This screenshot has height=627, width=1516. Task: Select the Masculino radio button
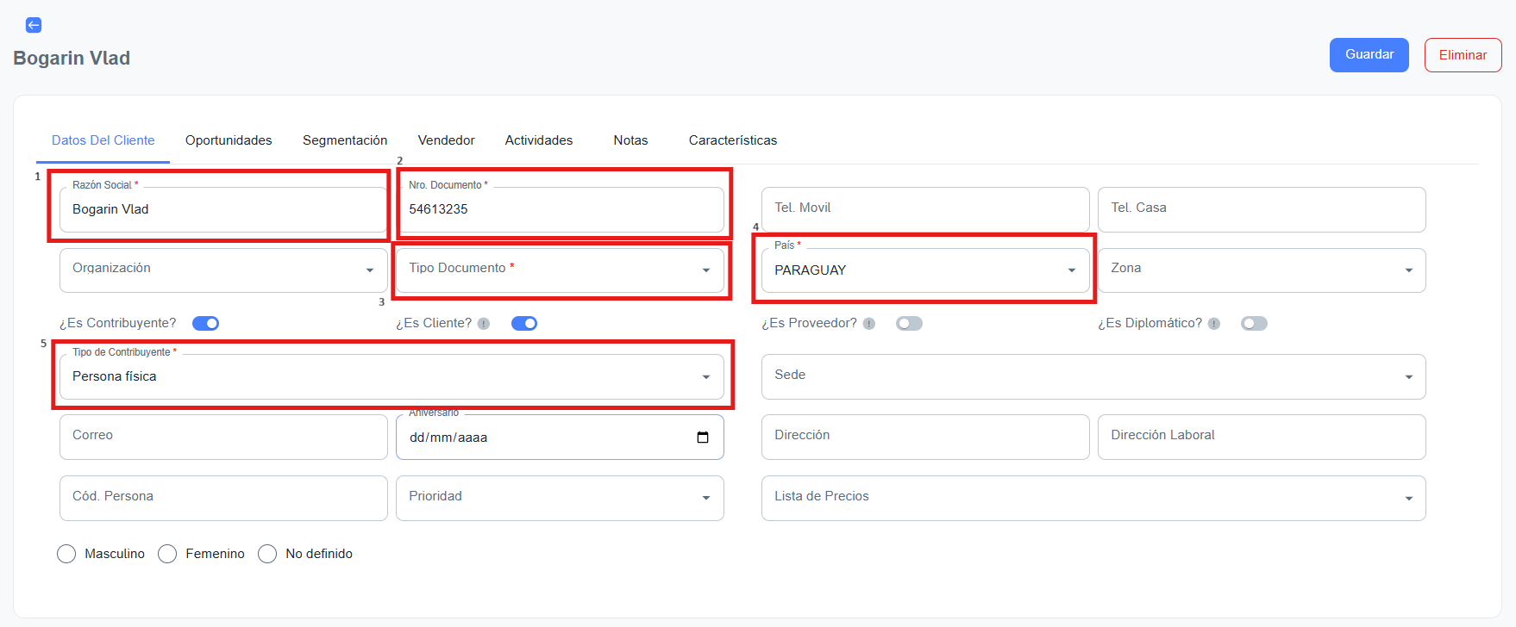(x=66, y=554)
